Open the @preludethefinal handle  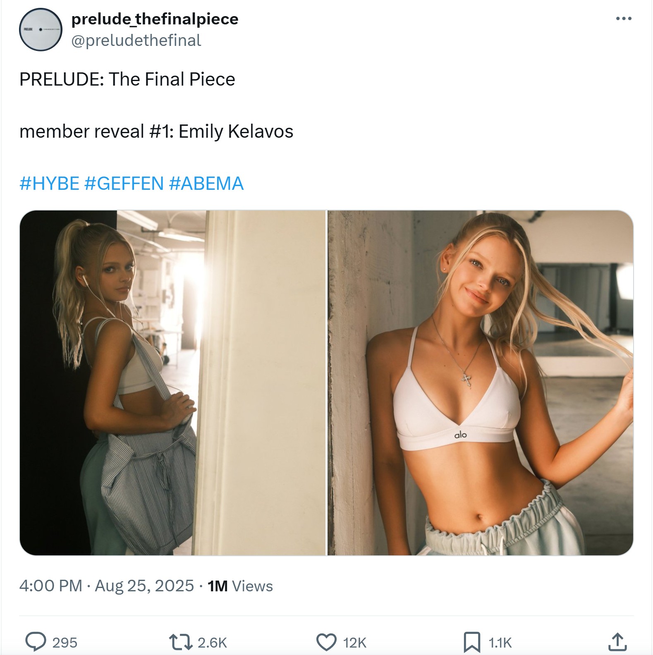pyautogui.click(x=136, y=41)
